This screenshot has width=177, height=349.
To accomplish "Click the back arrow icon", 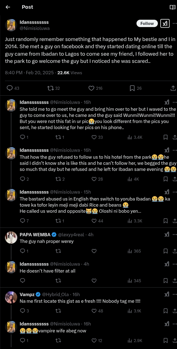I will (x=8, y=7).
